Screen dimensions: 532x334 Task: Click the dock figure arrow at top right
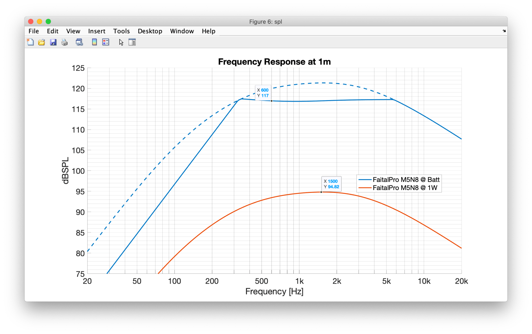click(504, 31)
